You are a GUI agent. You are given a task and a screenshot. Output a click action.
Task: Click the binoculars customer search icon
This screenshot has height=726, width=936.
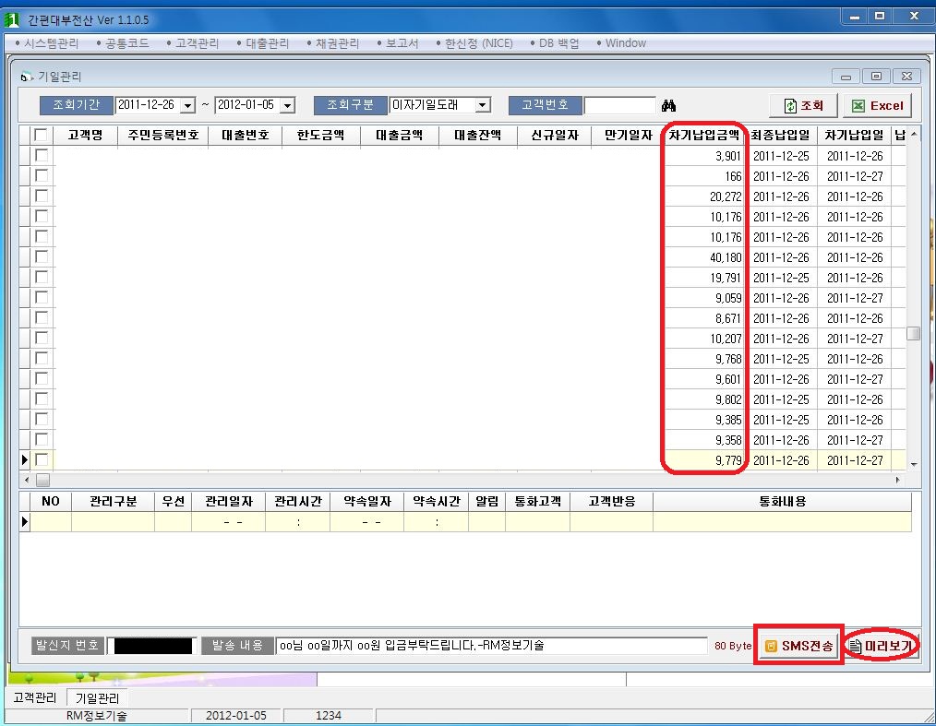[669, 105]
